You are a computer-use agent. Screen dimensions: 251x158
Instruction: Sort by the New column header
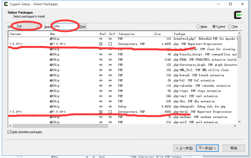73,34
